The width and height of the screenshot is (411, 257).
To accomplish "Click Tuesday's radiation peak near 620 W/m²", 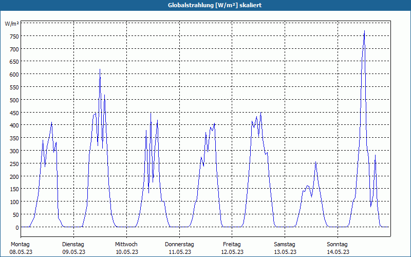I will pyautogui.click(x=100, y=69).
